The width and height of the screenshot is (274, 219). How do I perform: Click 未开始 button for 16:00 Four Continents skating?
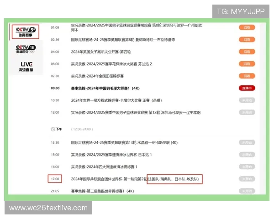tap(247, 167)
